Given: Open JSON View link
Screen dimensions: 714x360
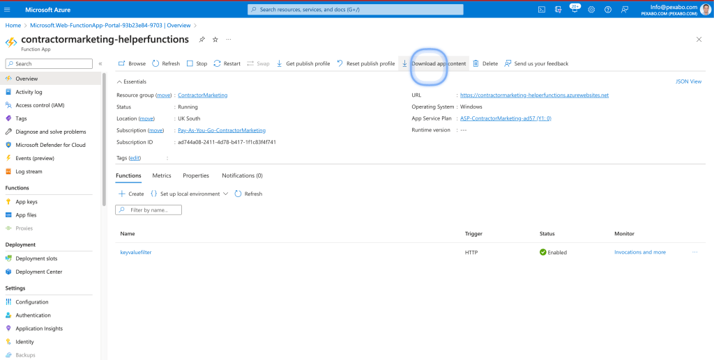Looking at the screenshot, I should pos(688,82).
